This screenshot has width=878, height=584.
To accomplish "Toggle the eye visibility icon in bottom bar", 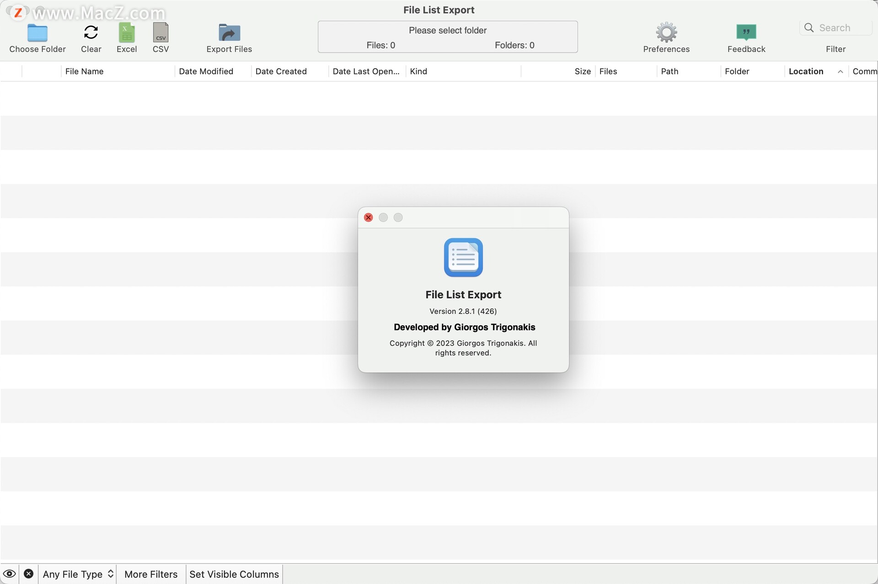I will coord(9,574).
